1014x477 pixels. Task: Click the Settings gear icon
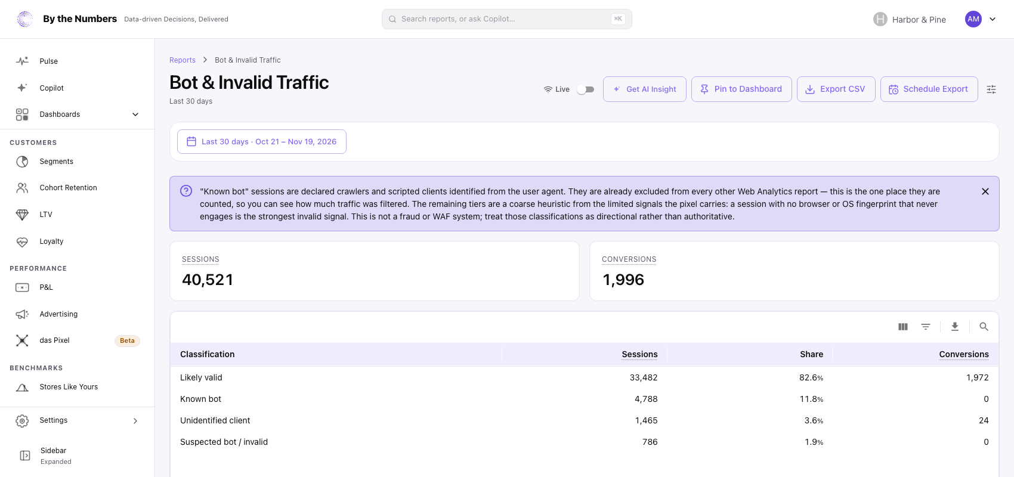click(x=22, y=421)
